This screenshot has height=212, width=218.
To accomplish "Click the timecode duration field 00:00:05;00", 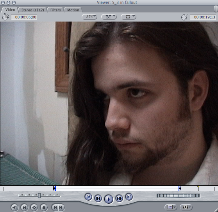I will (x=24, y=17).
